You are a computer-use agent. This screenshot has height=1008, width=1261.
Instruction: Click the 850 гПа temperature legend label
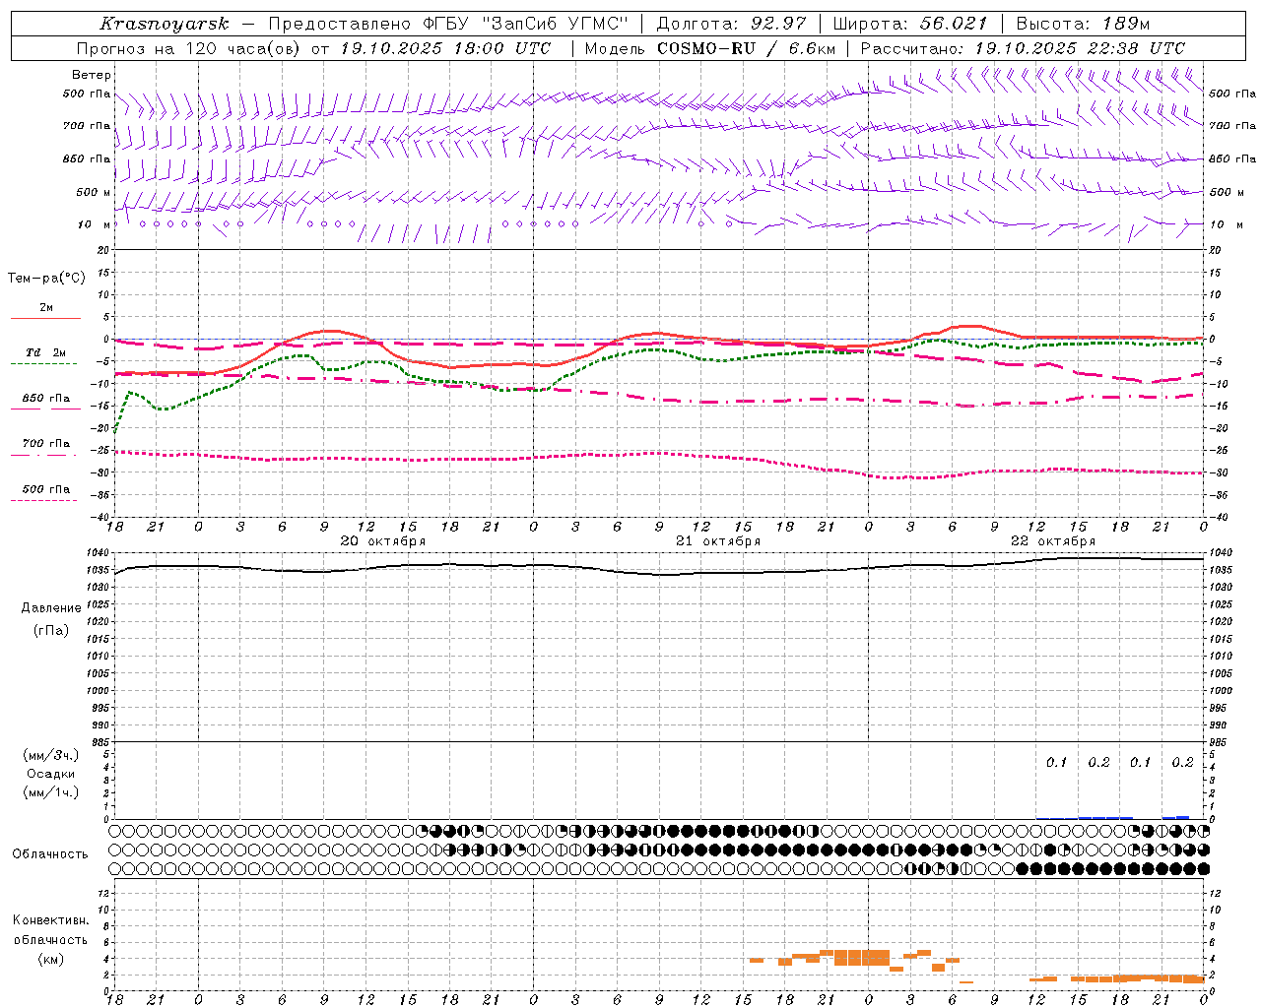pos(46,399)
